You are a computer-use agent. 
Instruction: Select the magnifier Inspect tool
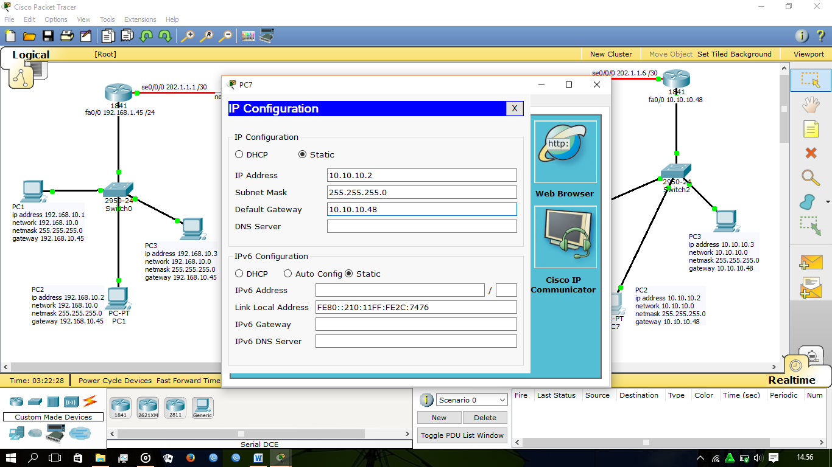point(810,178)
